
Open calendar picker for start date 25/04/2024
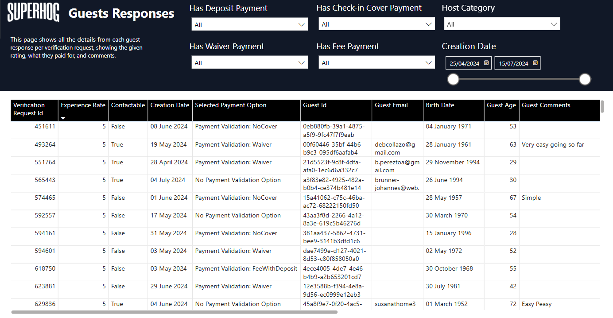486,63
